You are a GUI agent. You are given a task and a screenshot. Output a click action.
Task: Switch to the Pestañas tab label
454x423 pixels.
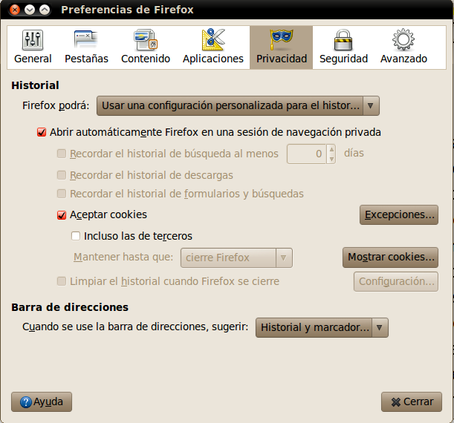click(86, 59)
